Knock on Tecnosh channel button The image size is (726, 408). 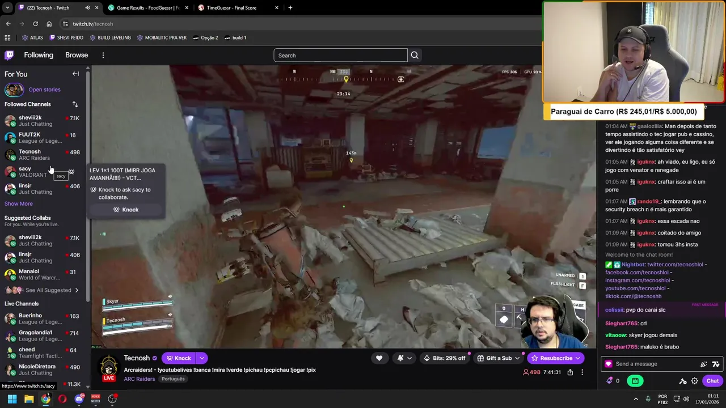(179, 358)
